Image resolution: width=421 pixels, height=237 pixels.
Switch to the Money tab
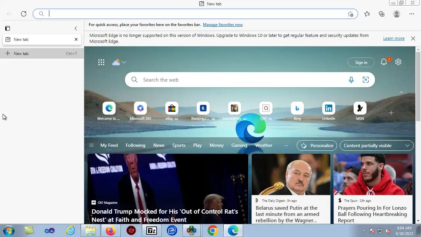[x=216, y=145]
